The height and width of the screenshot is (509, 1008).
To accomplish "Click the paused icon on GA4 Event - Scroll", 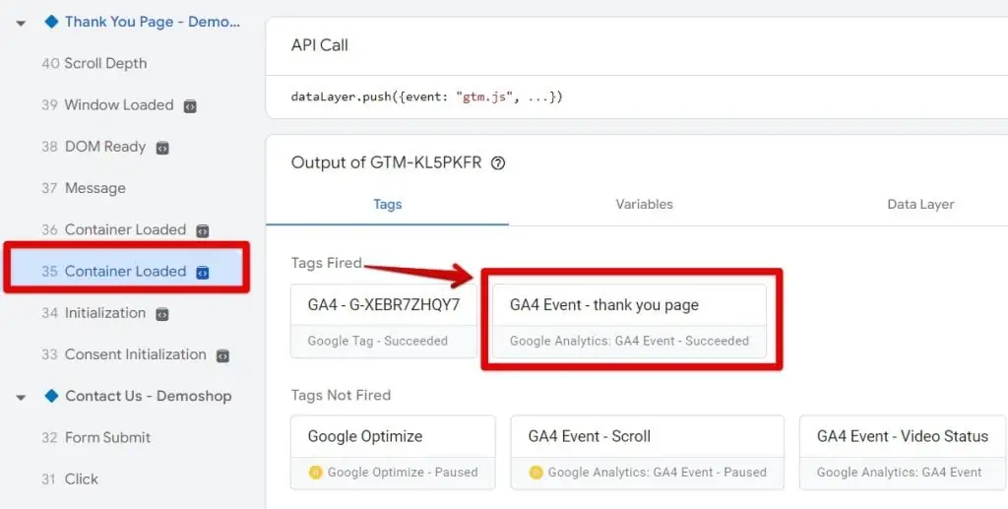I will click(536, 473).
